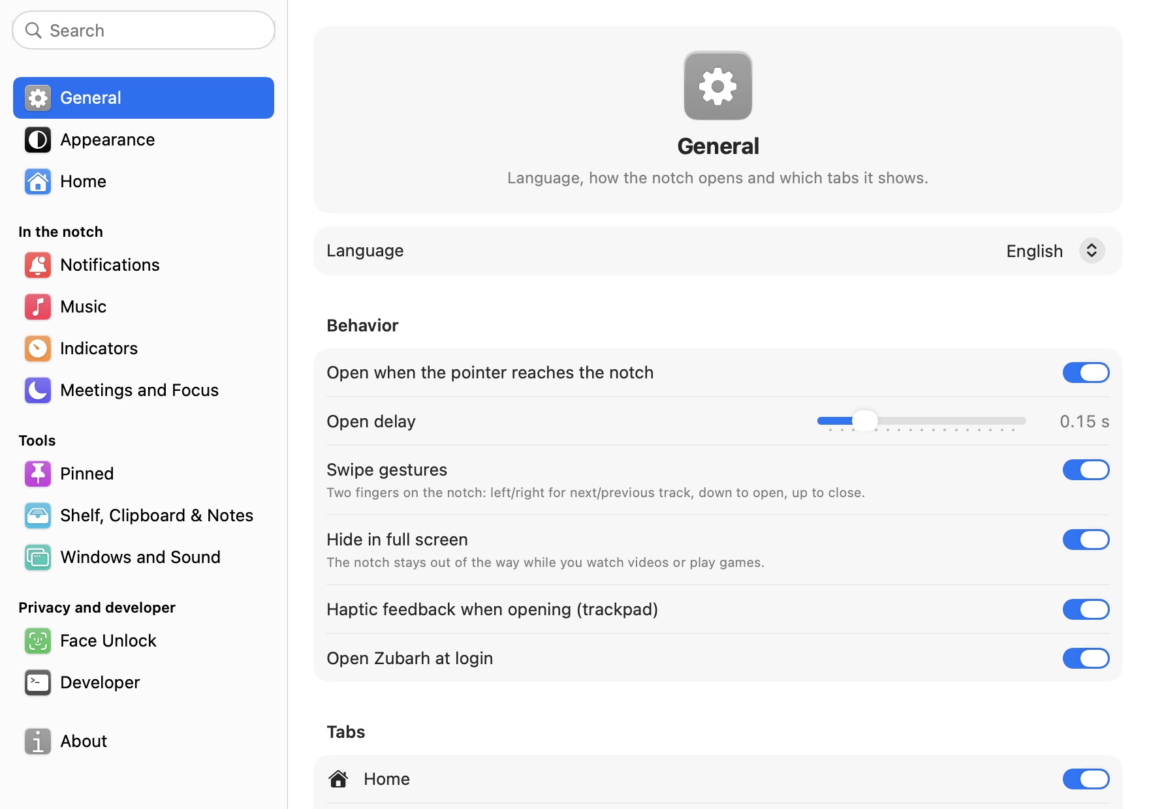1149x809 pixels.
Task: Open Shelf, Clipboard & Notes section
Action: coord(144,515)
